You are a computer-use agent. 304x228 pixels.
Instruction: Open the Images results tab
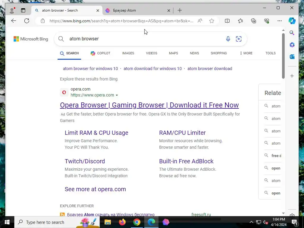click(128, 53)
